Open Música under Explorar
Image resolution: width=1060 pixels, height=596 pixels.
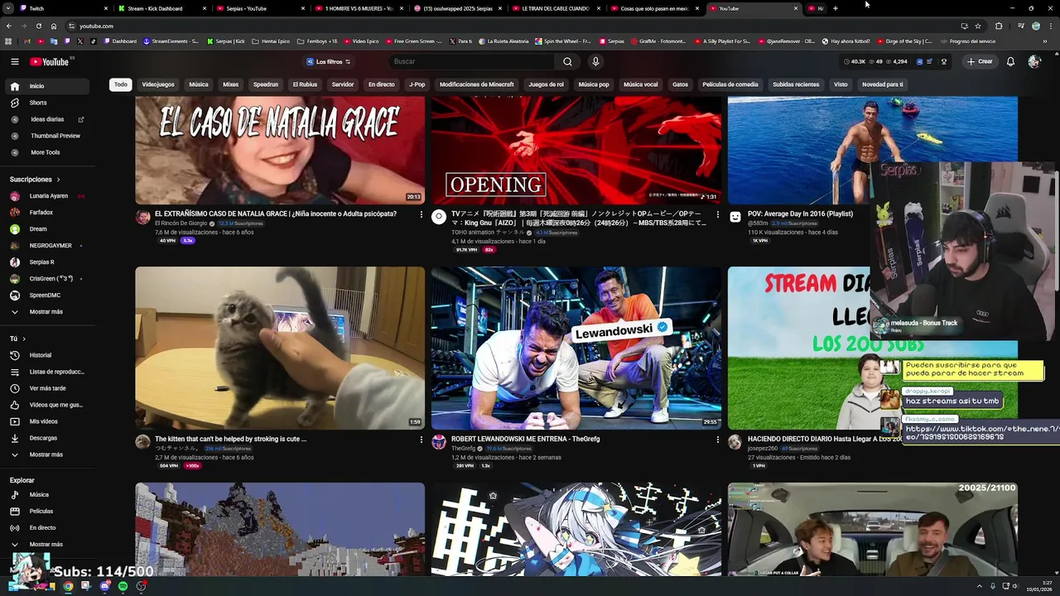click(x=46, y=495)
